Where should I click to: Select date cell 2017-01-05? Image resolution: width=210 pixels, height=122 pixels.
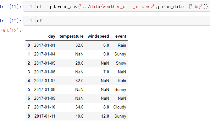coord(45,63)
